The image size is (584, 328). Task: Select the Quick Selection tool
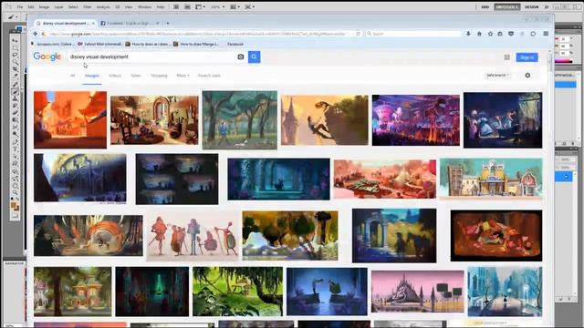pyautogui.click(x=15, y=62)
